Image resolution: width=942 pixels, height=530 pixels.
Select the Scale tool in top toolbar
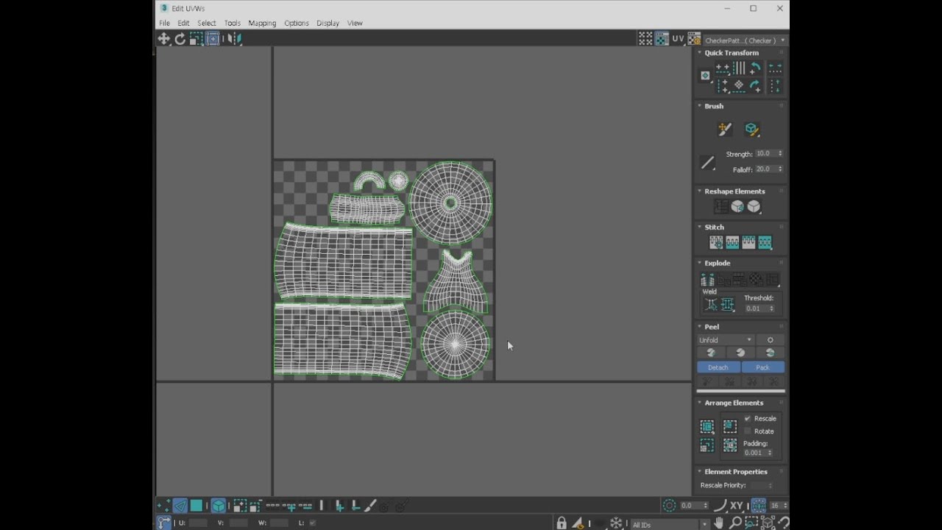[x=196, y=39]
